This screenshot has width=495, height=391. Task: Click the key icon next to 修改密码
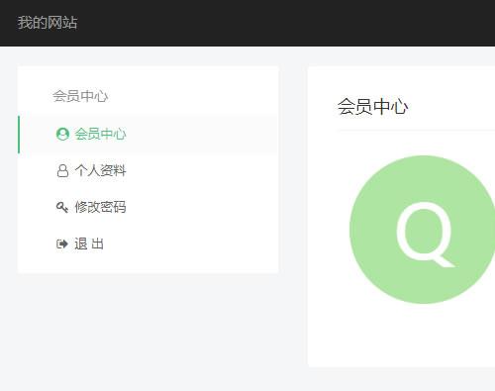62,207
